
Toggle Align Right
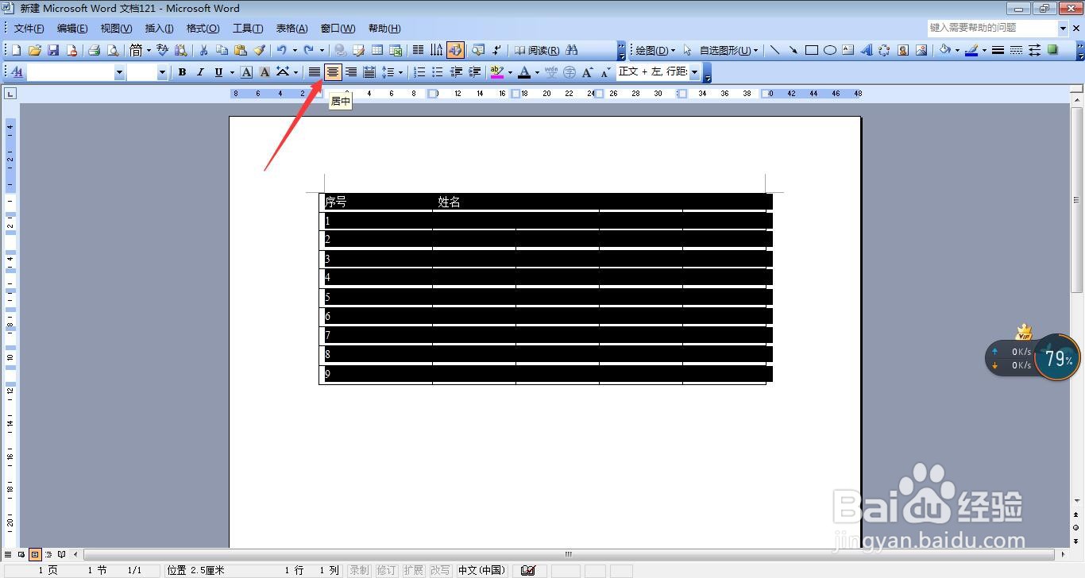coord(351,72)
